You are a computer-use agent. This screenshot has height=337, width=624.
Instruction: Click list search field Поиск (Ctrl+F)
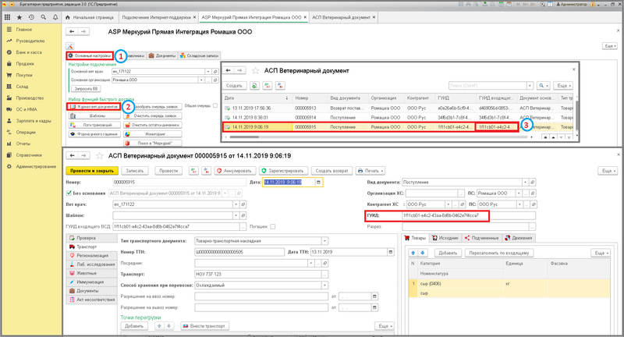487,86
